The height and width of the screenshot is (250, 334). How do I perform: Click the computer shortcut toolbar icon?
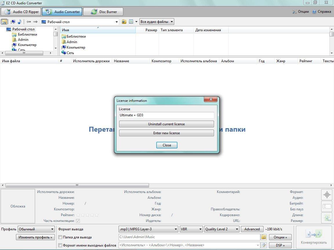13,22
